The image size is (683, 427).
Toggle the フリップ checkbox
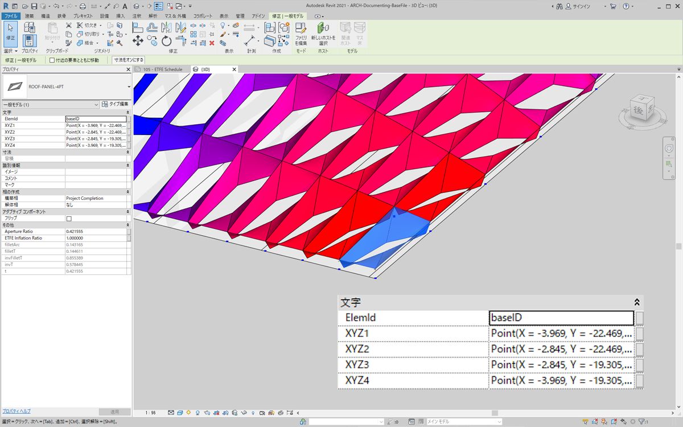coord(69,219)
